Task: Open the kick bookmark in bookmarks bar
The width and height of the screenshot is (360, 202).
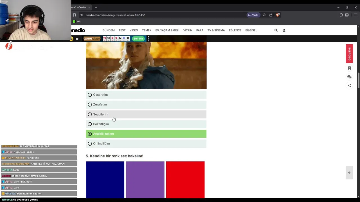Action: (x=76, y=22)
